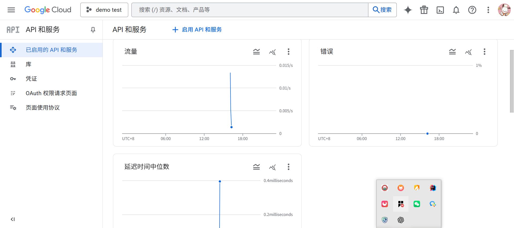Click the ChatGPT tray icon
The image size is (514, 228).
pyautogui.click(x=401, y=220)
